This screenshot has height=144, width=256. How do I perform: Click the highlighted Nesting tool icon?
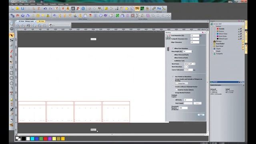click(137, 8)
